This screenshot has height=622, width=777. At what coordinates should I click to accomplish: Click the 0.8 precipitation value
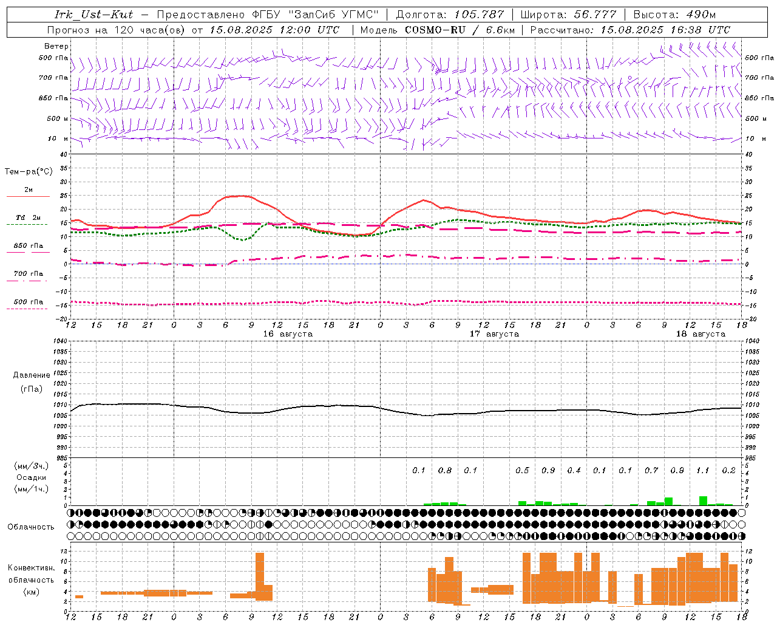click(x=445, y=471)
